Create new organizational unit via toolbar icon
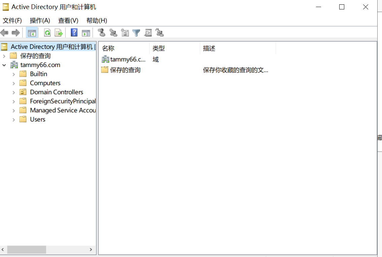382x257 pixels. (x=125, y=32)
